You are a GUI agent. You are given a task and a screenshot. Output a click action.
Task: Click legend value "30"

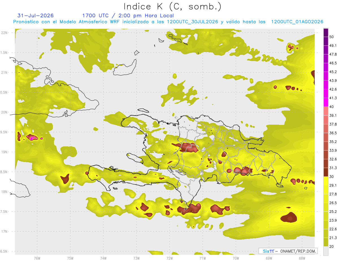point(332,177)
